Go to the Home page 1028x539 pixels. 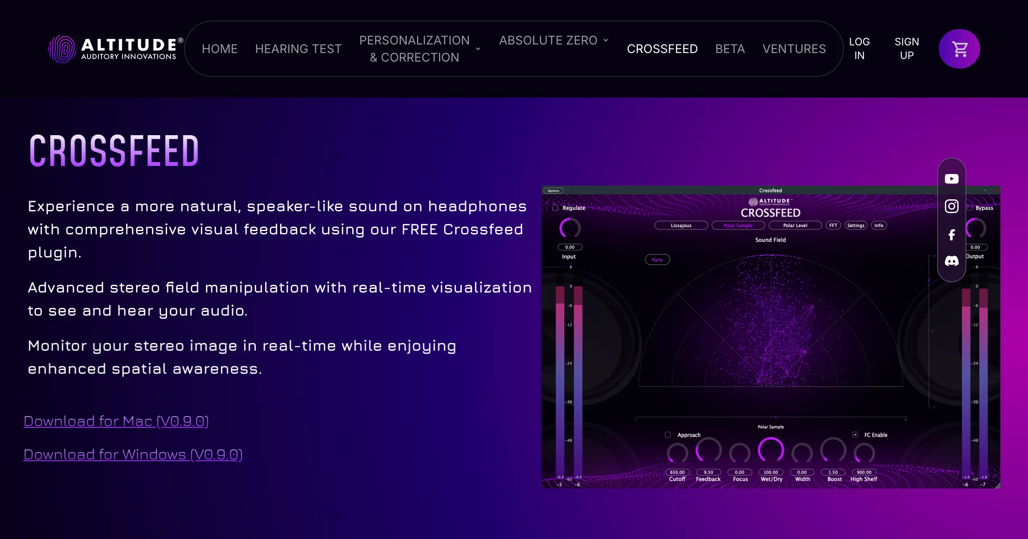click(x=220, y=49)
